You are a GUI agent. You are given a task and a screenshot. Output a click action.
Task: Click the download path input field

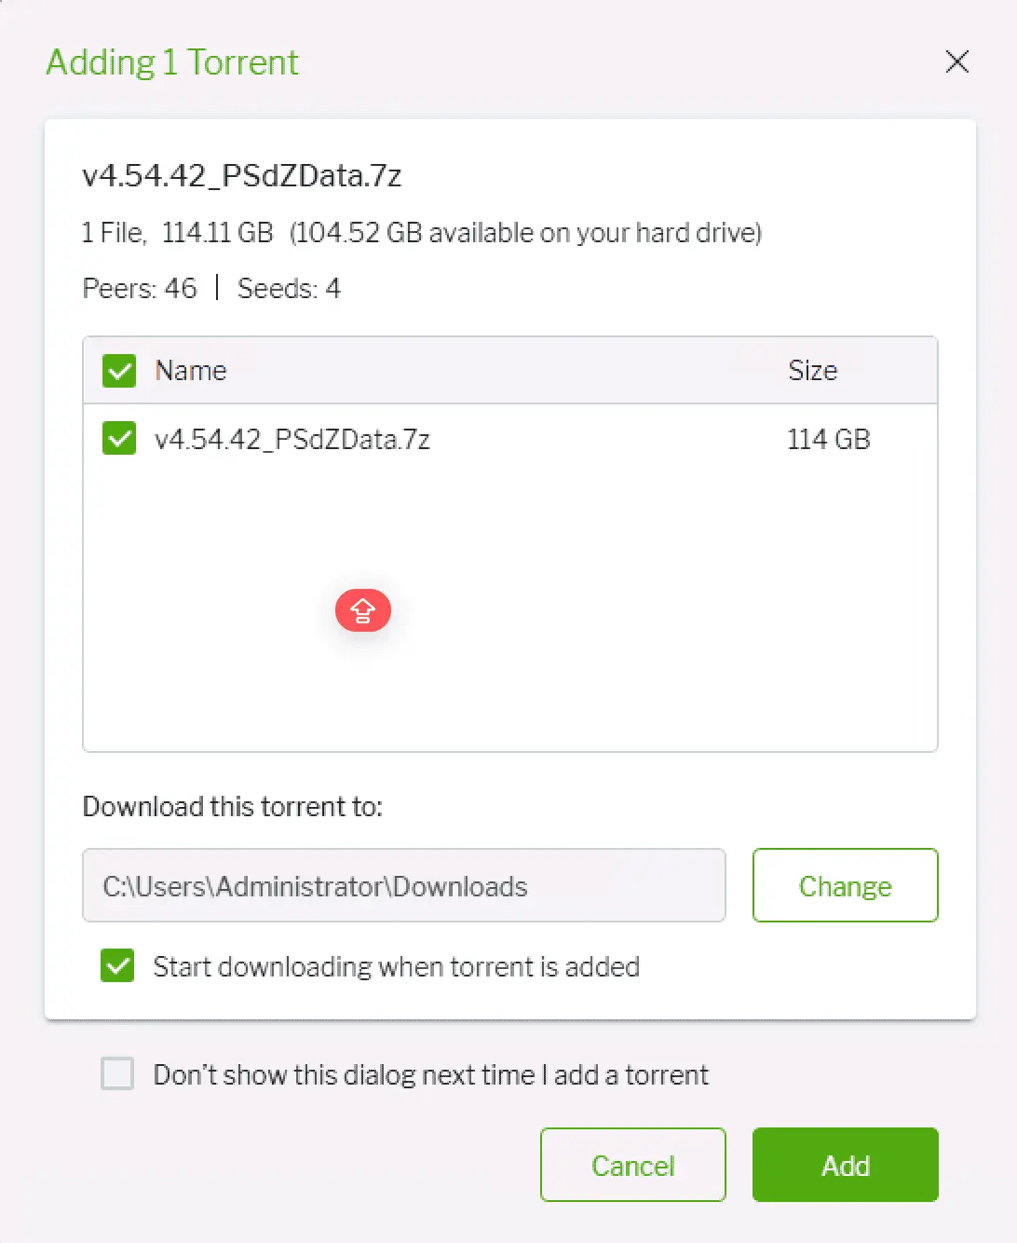click(403, 885)
